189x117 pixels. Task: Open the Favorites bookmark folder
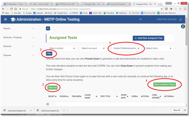(16, 13)
